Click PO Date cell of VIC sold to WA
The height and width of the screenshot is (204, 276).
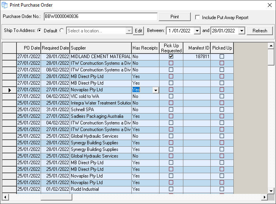(x=29, y=96)
